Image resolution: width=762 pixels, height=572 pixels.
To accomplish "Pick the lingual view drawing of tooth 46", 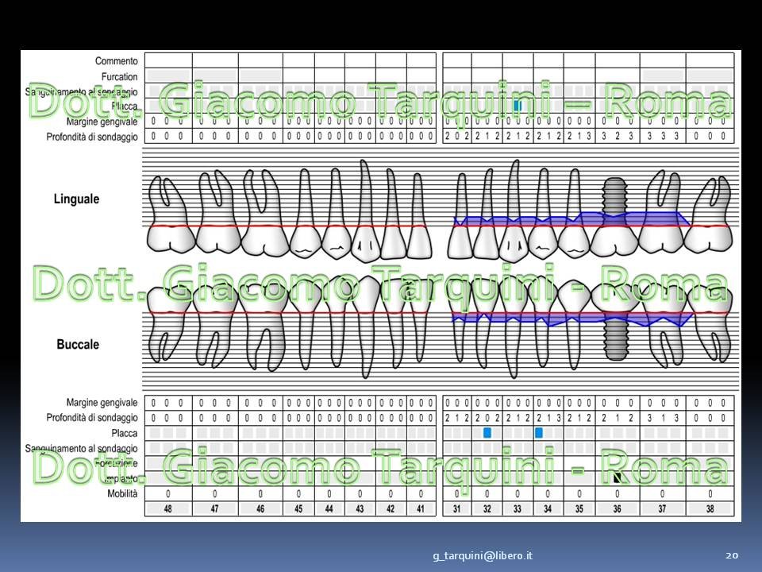I will coord(265,213).
